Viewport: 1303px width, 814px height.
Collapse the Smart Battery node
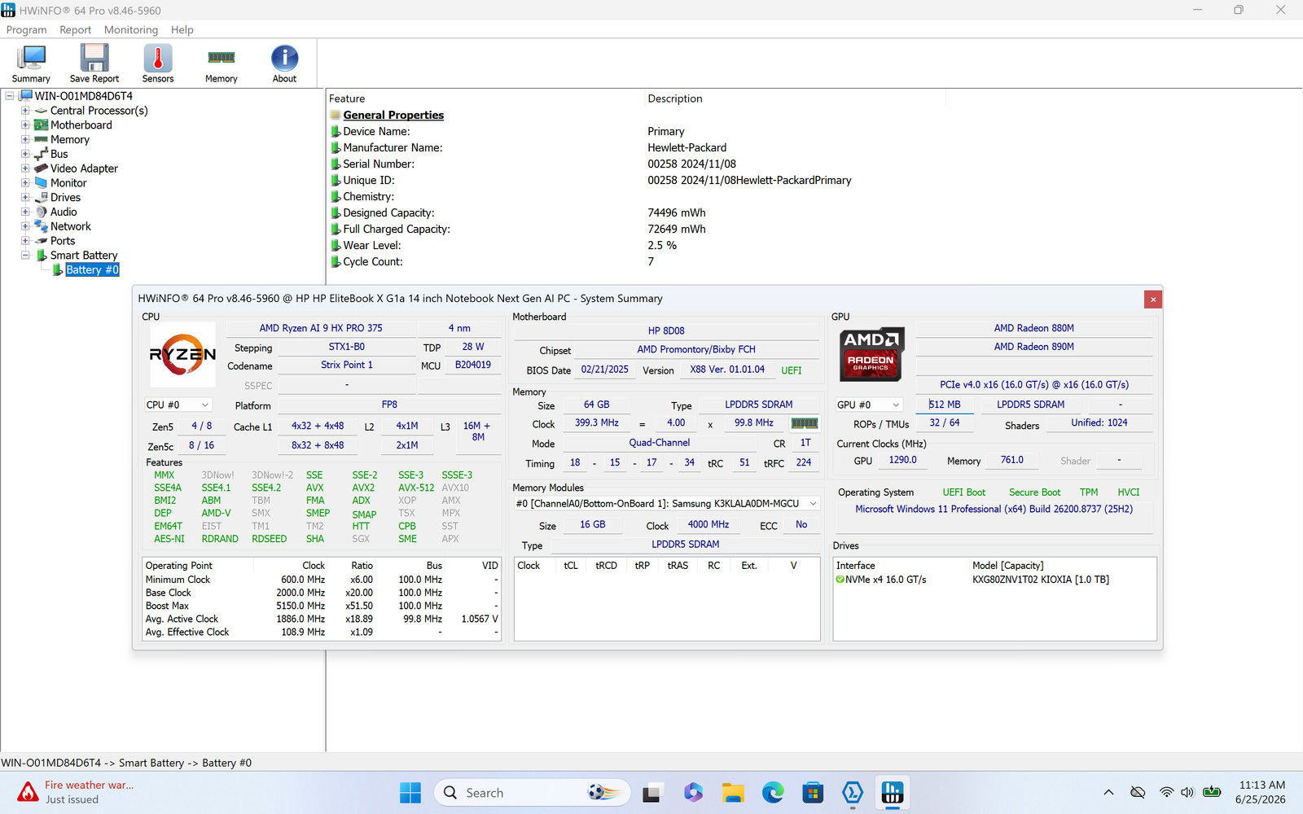pos(25,256)
